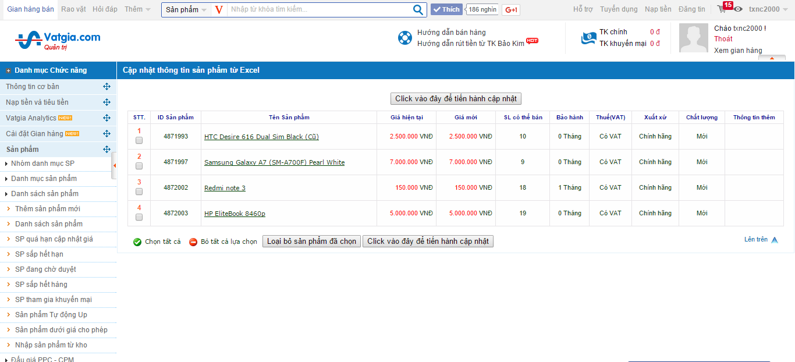This screenshot has width=795, height=362.
Task: Open Hỗ trợ menu link
Action: click(583, 9)
